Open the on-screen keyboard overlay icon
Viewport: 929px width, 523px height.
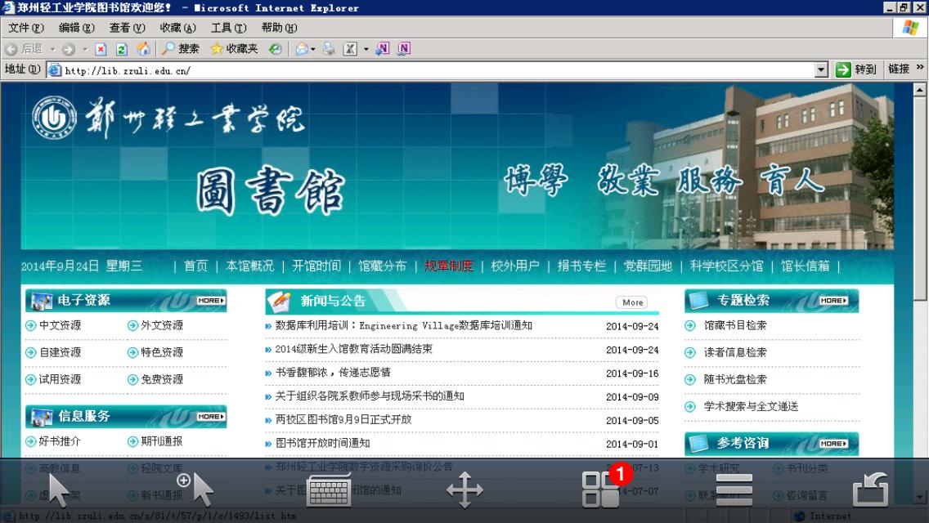click(330, 489)
